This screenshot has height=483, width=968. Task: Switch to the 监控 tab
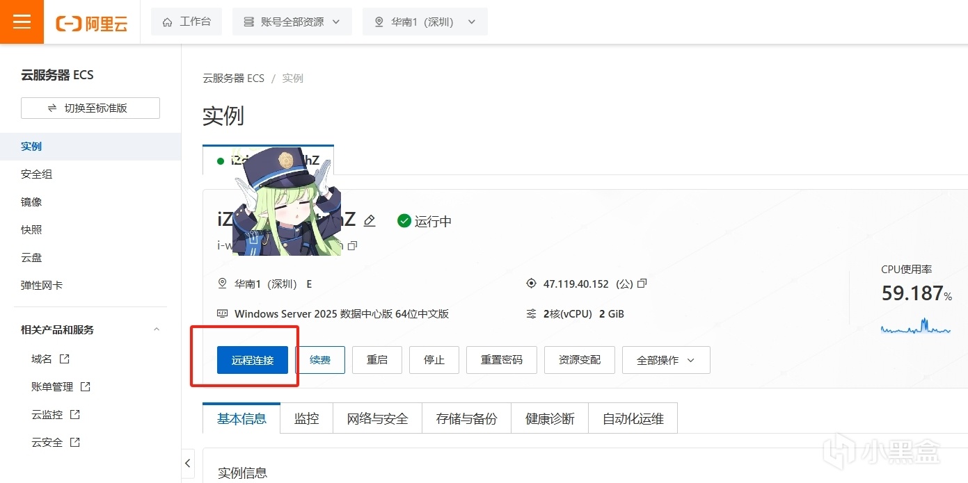[307, 418]
